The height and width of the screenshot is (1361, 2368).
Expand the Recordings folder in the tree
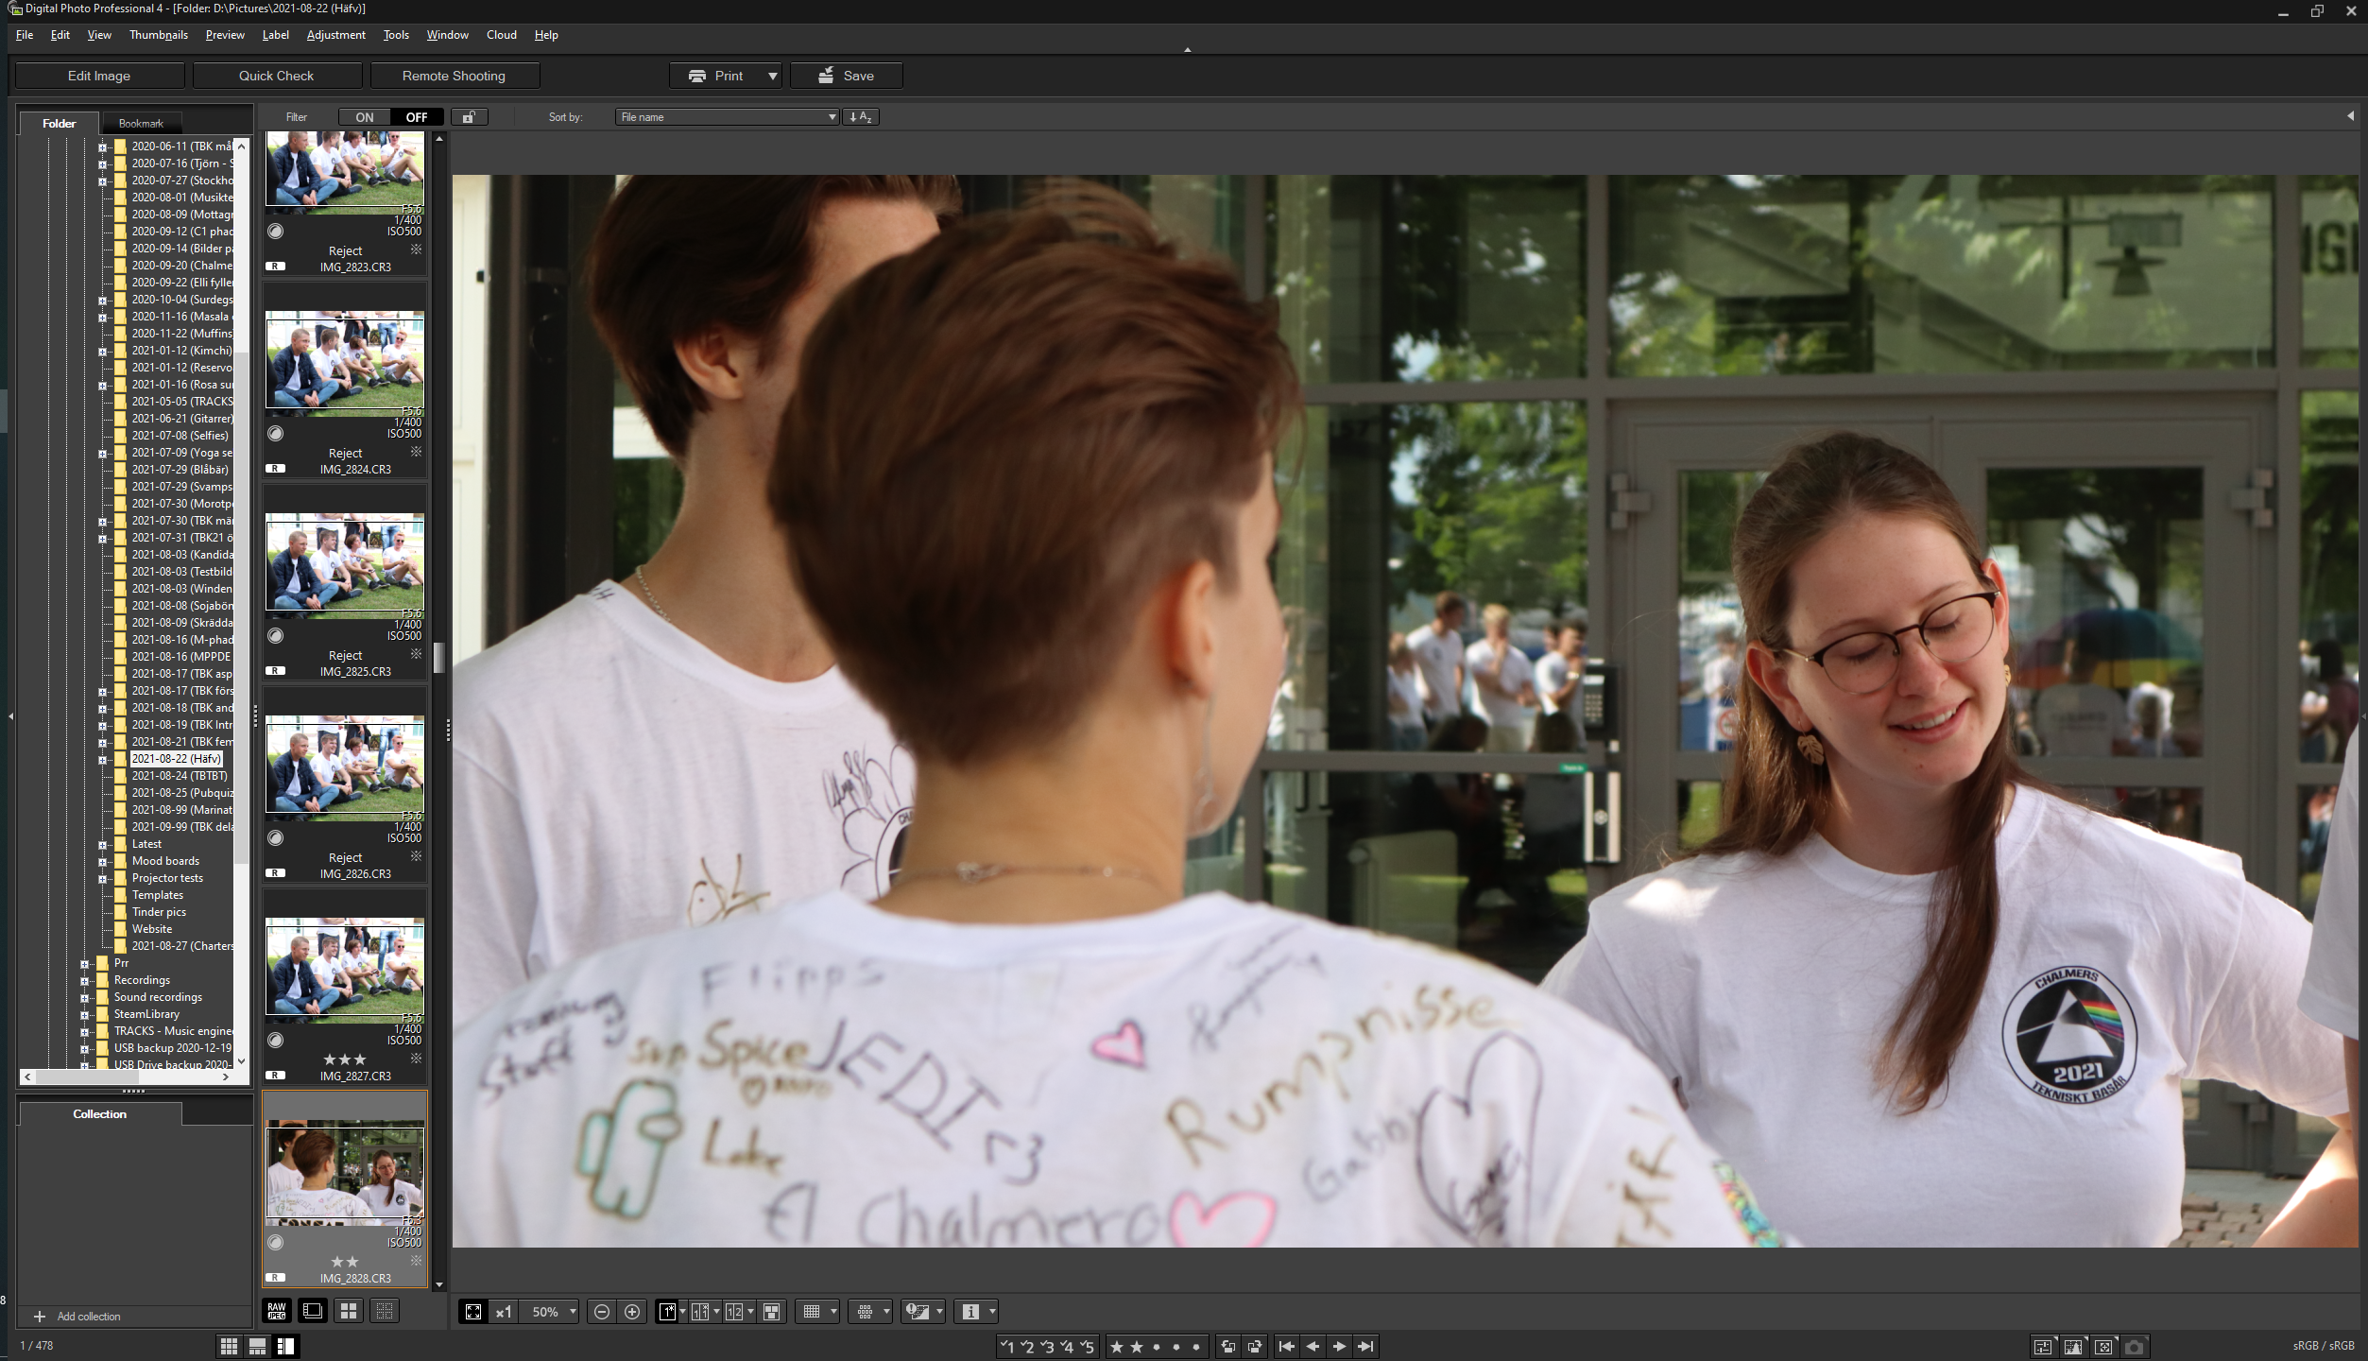84,981
